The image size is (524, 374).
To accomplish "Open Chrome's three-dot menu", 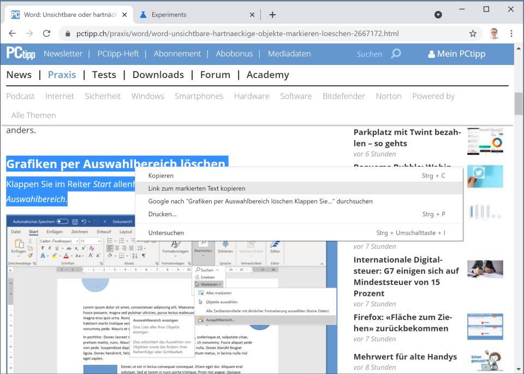I will tap(511, 33).
